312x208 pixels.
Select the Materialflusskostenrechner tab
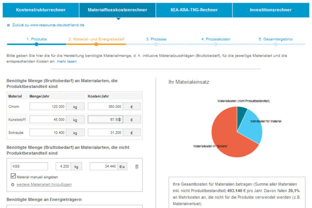[118, 10]
